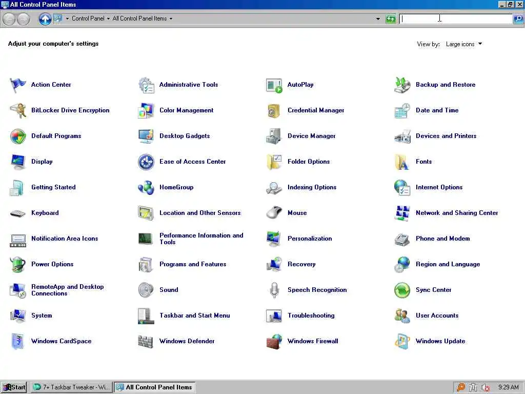The height and width of the screenshot is (394, 525).
Task: Open the Administrative Tools icon
Action: coord(146,85)
